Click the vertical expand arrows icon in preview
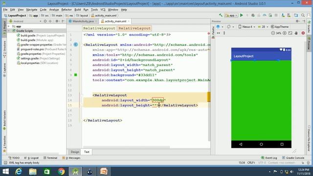The width and height of the screenshot is (313, 176). [224, 33]
